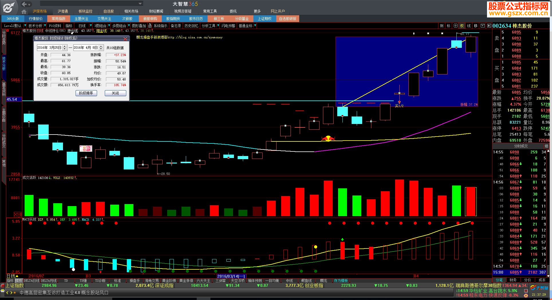This screenshot has width=552, height=300.
Task: Click the 细 detail button beside 分时成交
Action: [x=546, y=146]
